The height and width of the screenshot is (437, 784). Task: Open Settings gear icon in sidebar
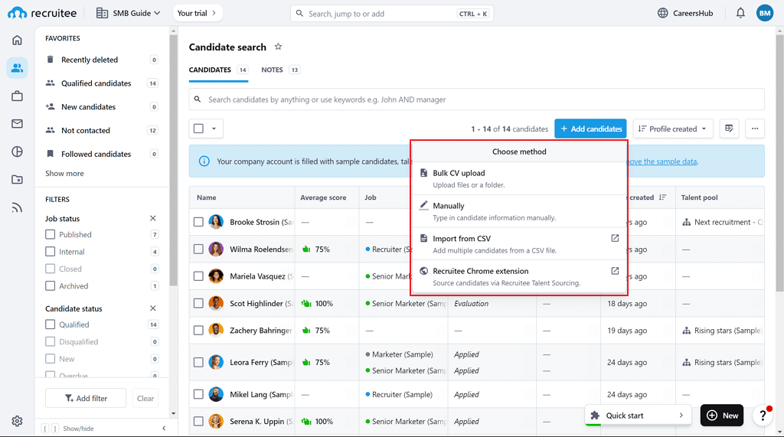pyautogui.click(x=17, y=421)
